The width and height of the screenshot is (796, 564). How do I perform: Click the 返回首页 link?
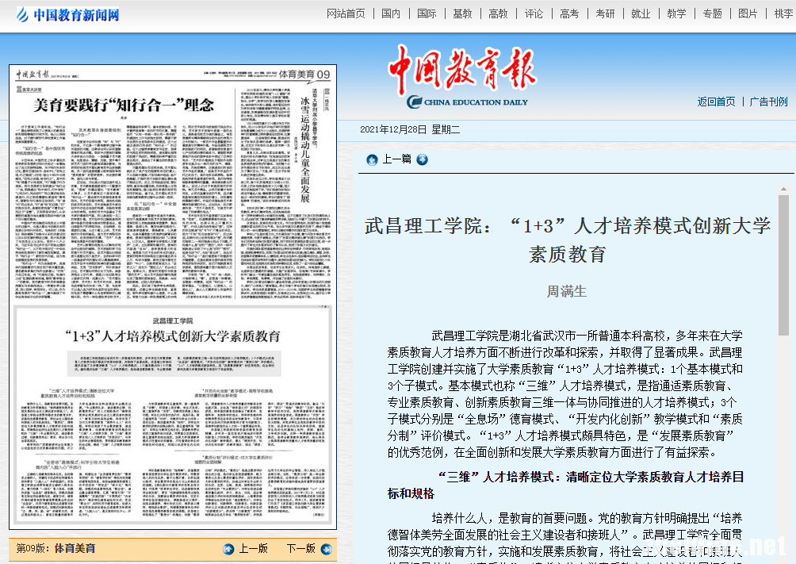(716, 102)
